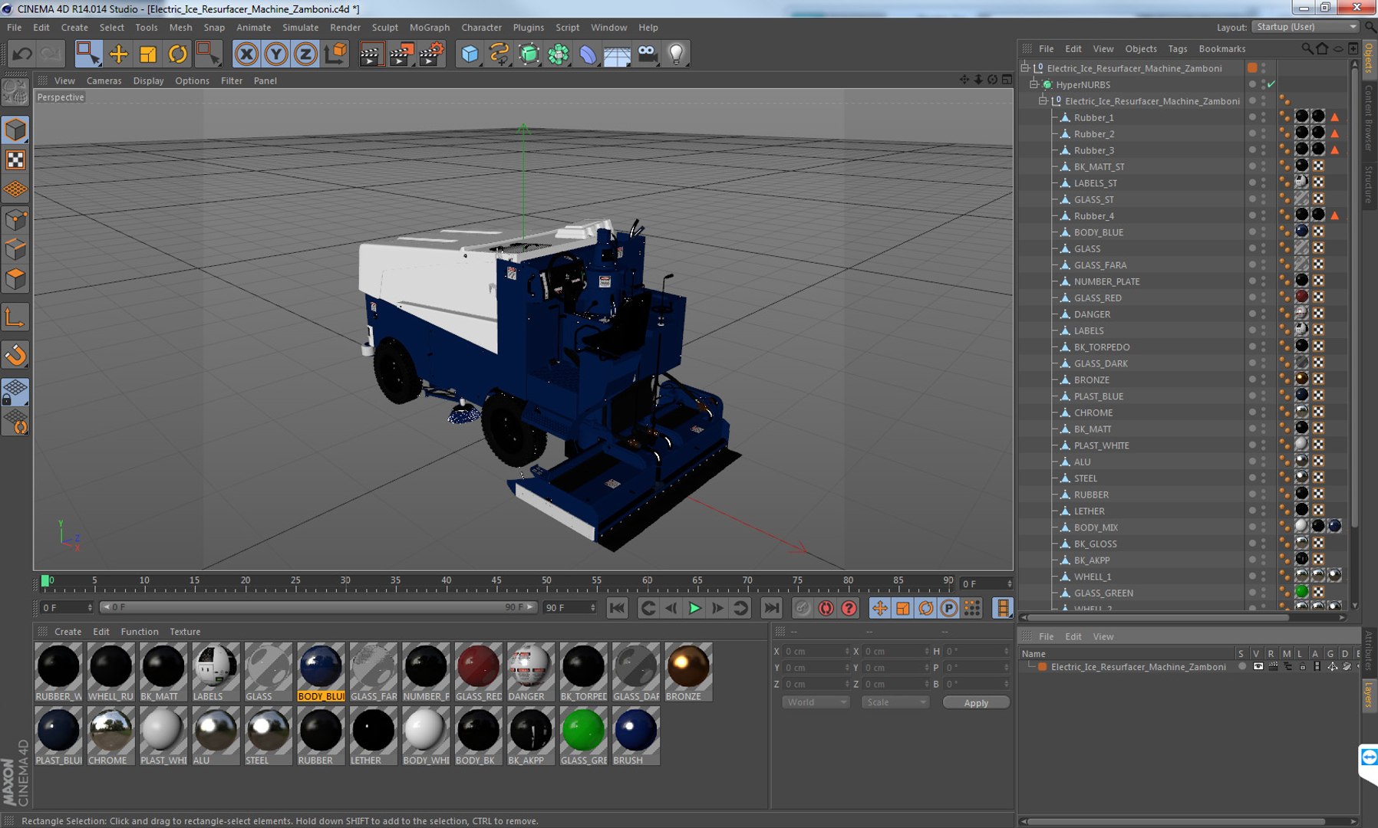Open the MoGraph menu
This screenshot has height=828, width=1378.
click(430, 27)
